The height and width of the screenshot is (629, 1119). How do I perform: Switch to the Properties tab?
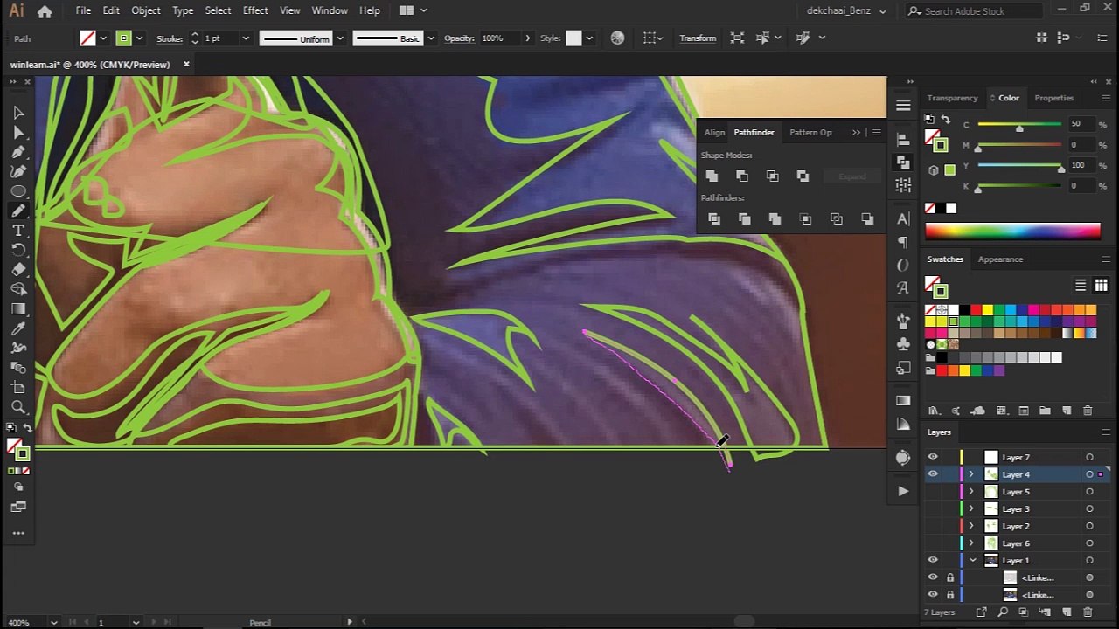(1053, 98)
